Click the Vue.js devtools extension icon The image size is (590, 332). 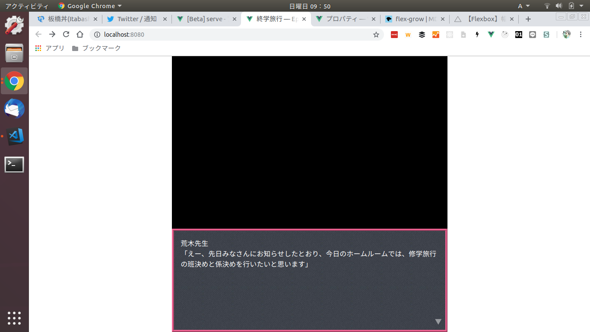coord(491,35)
